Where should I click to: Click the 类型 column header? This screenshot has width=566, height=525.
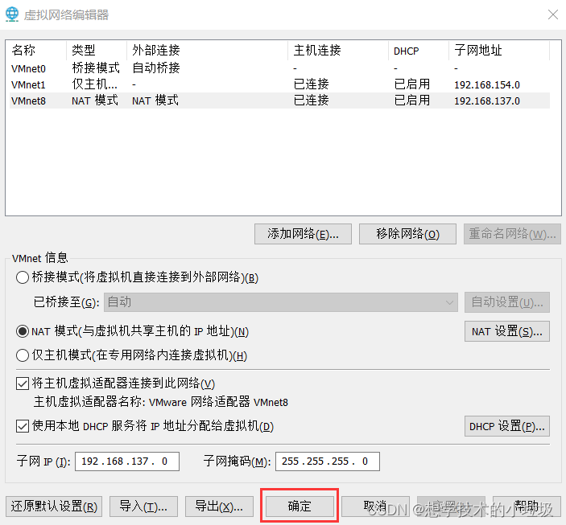pos(97,50)
